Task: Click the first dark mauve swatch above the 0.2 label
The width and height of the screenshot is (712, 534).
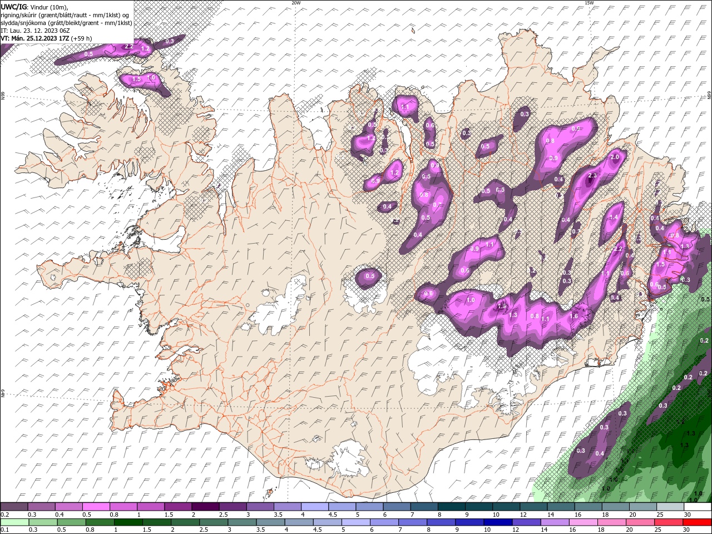Action: [14, 507]
